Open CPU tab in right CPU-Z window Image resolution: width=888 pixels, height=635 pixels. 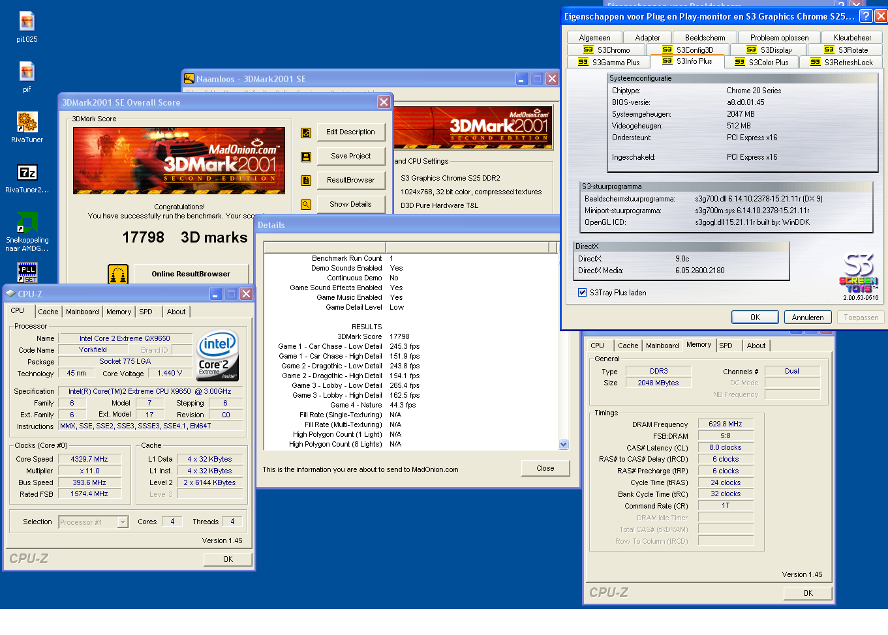[x=597, y=346]
